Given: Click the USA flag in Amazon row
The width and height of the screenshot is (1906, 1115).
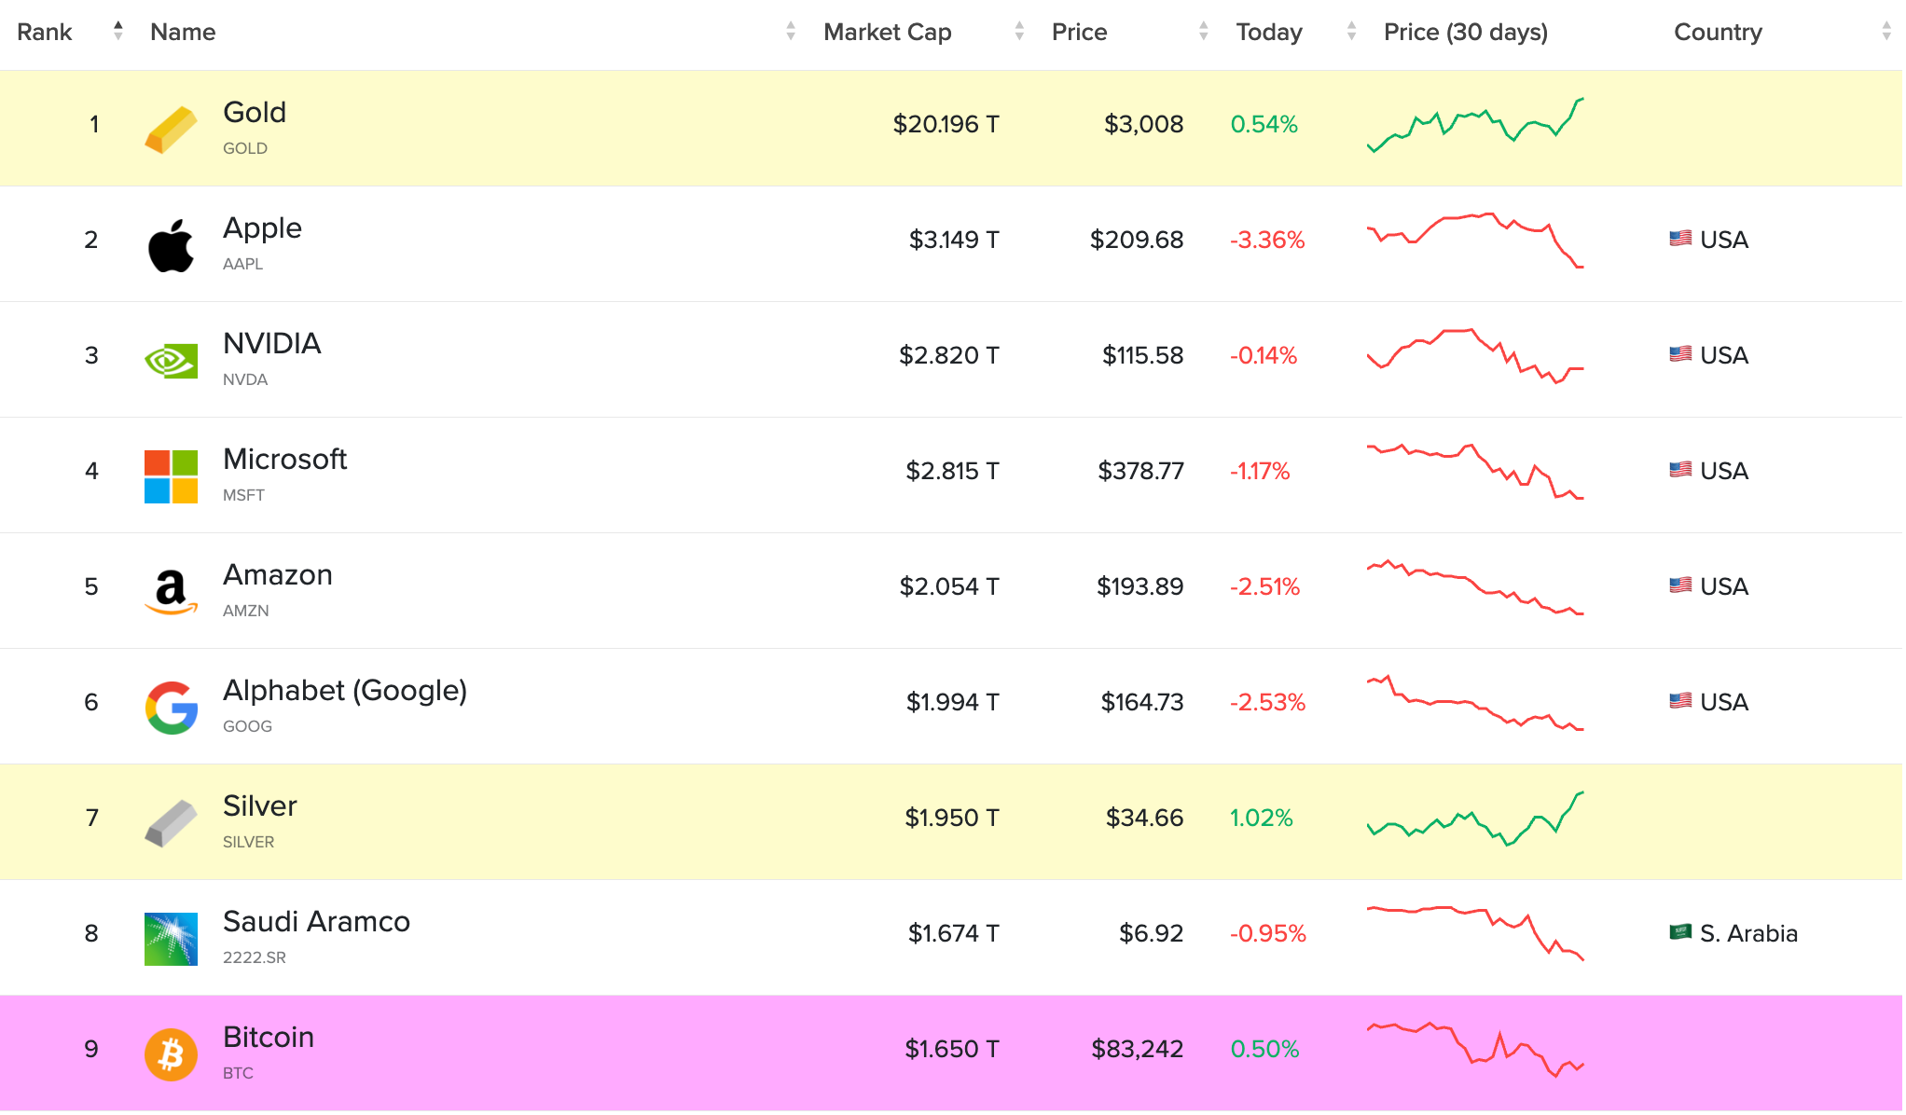Looking at the screenshot, I should (x=1680, y=585).
